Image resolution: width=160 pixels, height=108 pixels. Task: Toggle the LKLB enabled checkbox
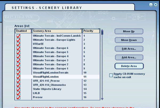tap(18, 93)
